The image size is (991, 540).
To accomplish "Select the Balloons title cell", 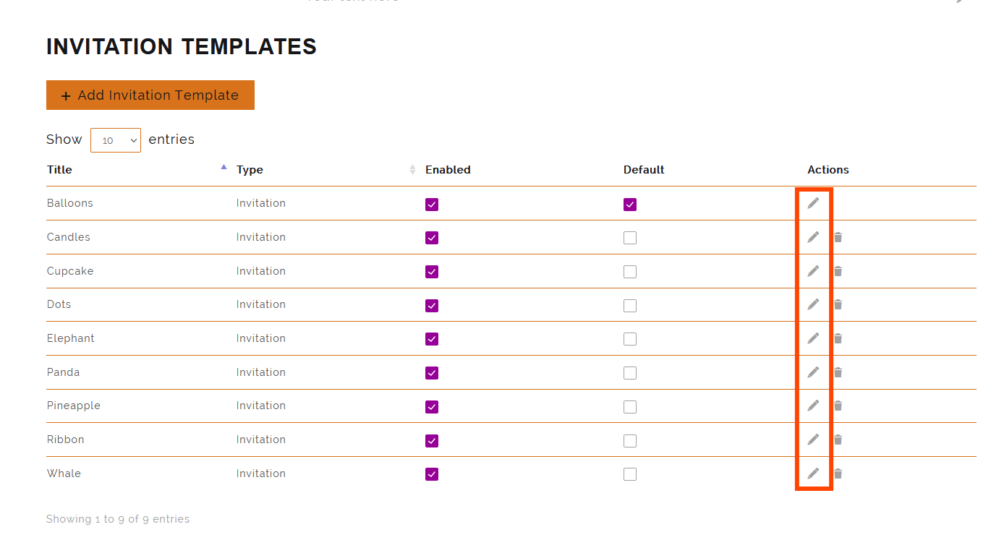I will coord(70,203).
